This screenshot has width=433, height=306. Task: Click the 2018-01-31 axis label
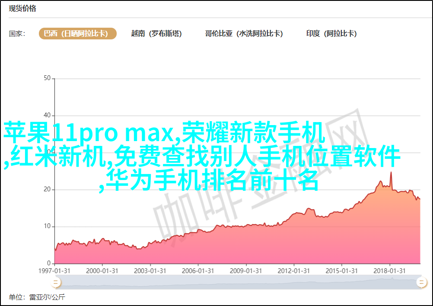tap(389, 271)
